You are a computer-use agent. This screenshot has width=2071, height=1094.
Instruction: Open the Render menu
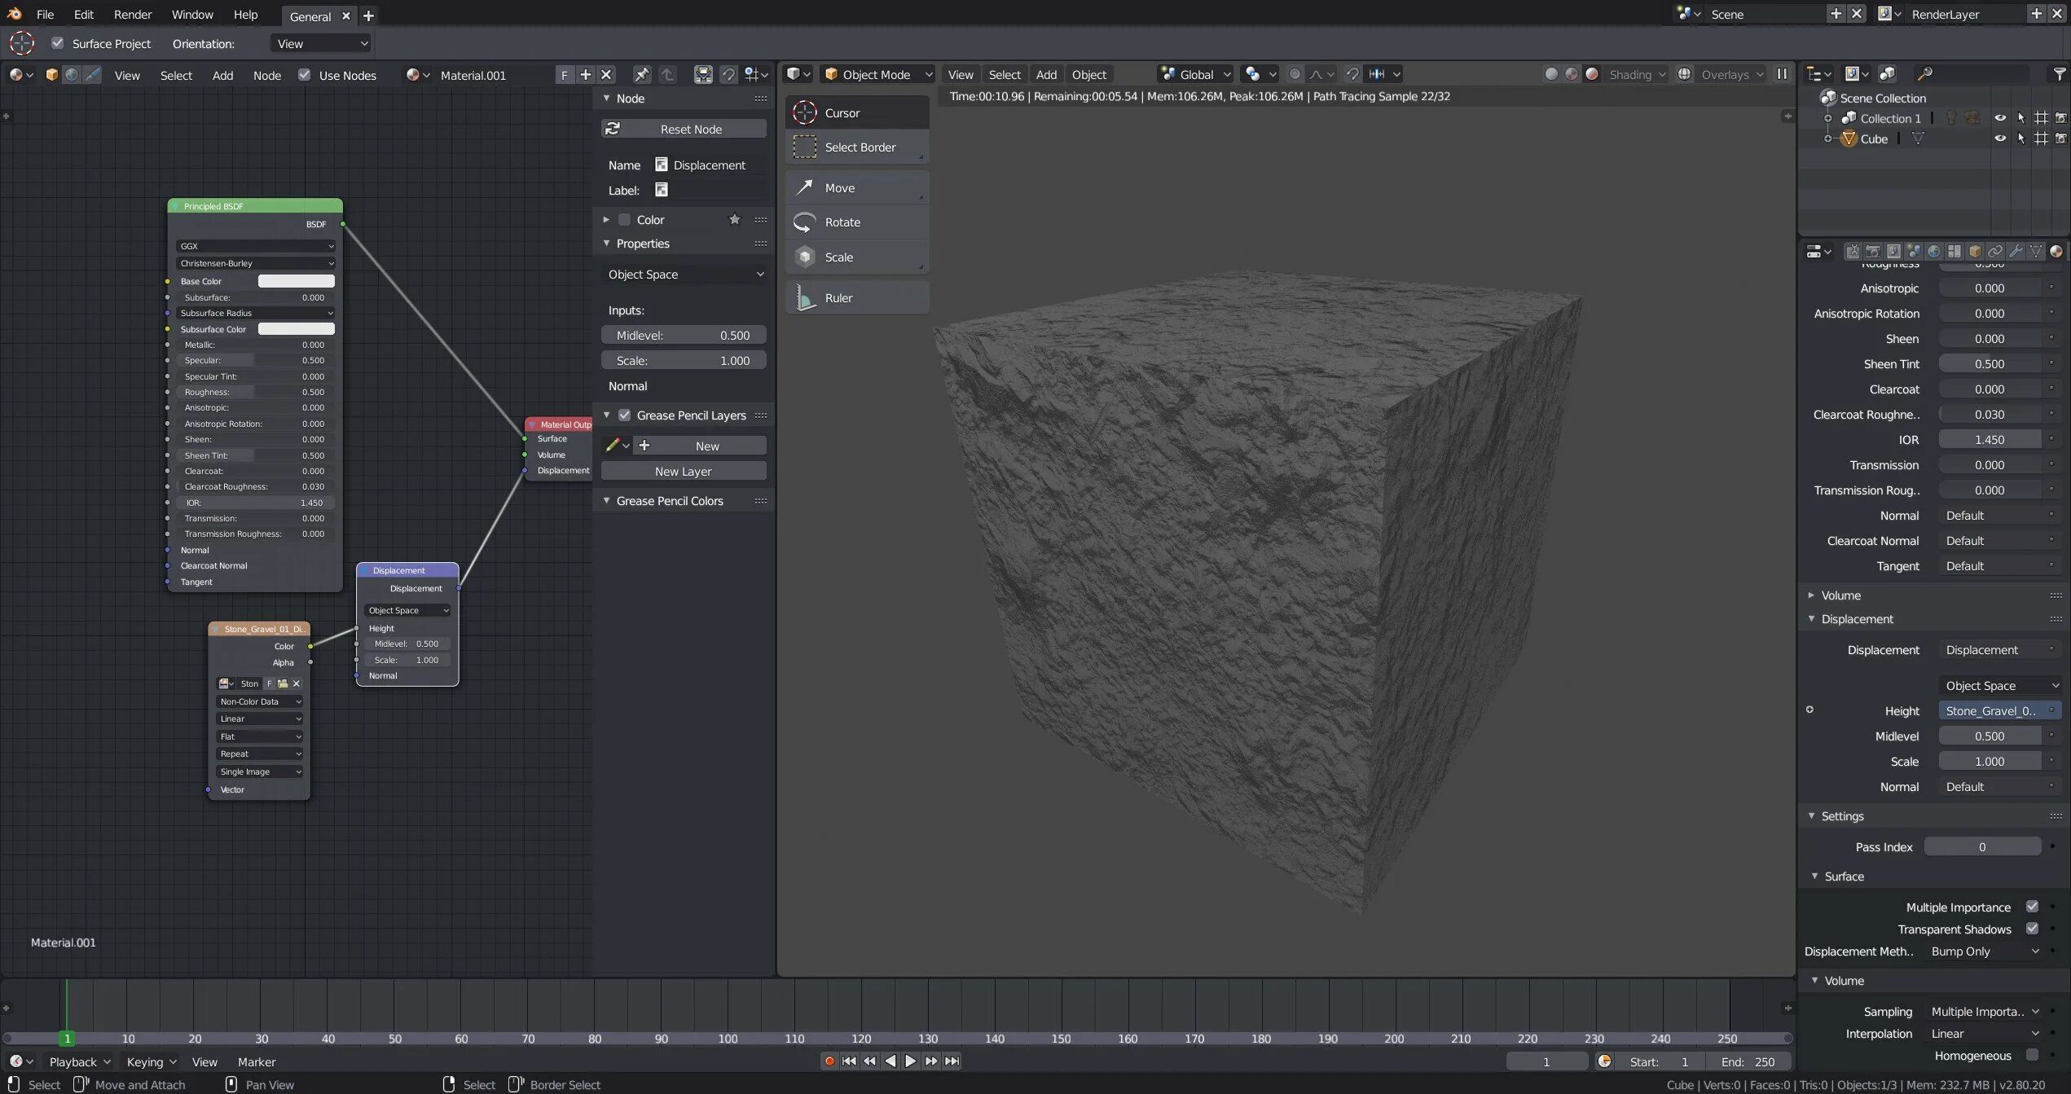pos(133,15)
